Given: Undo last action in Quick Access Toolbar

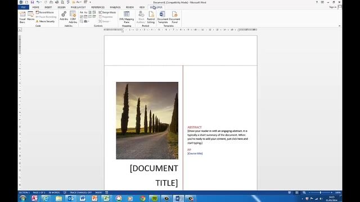Looking at the screenshot, I should point(38,2).
